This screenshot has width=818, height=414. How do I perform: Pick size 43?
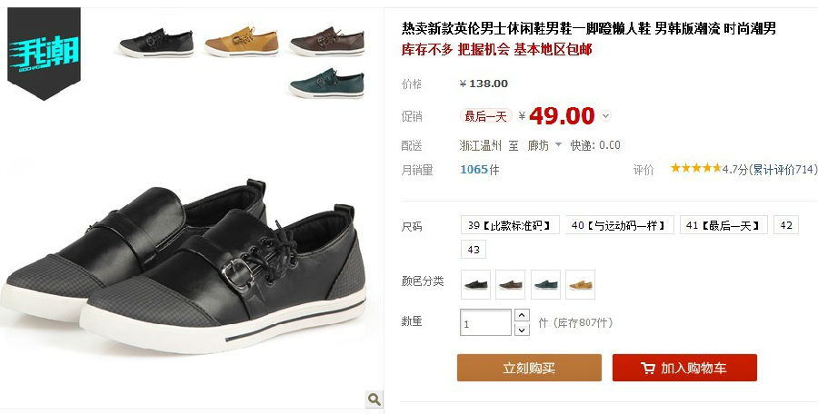pyautogui.click(x=474, y=250)
